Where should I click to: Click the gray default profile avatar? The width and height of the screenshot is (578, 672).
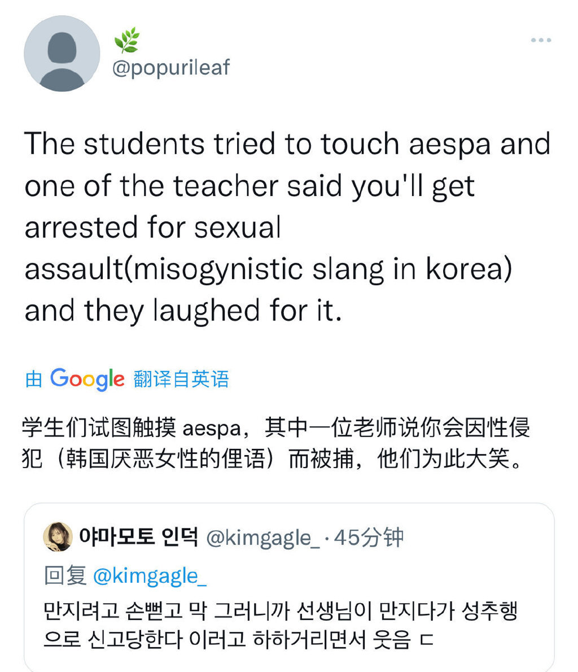62,54
